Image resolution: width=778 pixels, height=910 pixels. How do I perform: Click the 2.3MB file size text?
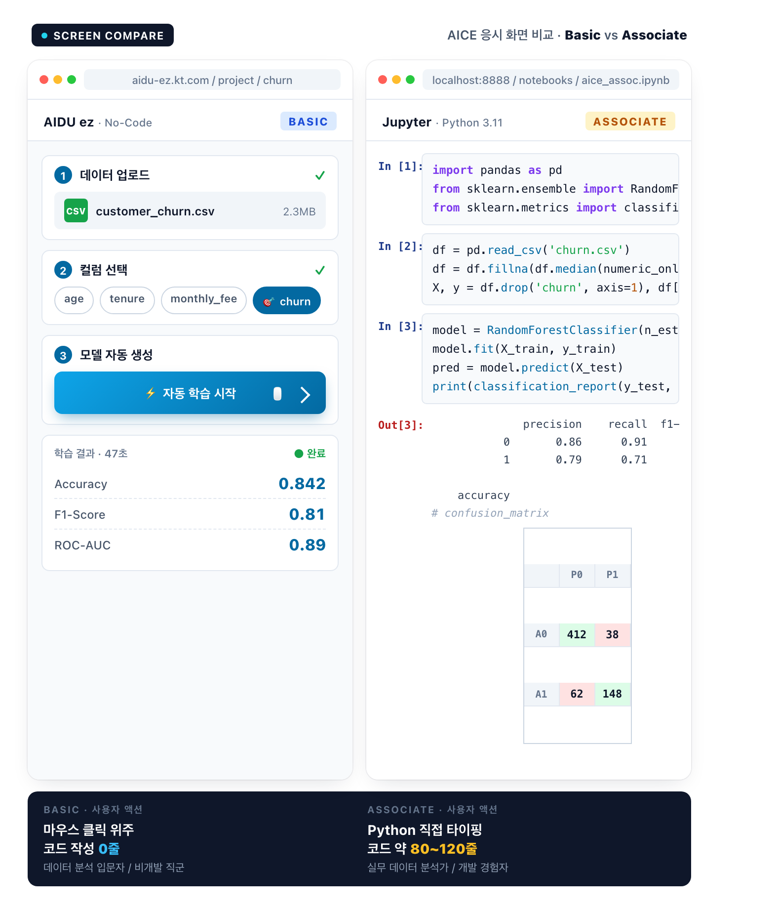click(x=299, y=211)
